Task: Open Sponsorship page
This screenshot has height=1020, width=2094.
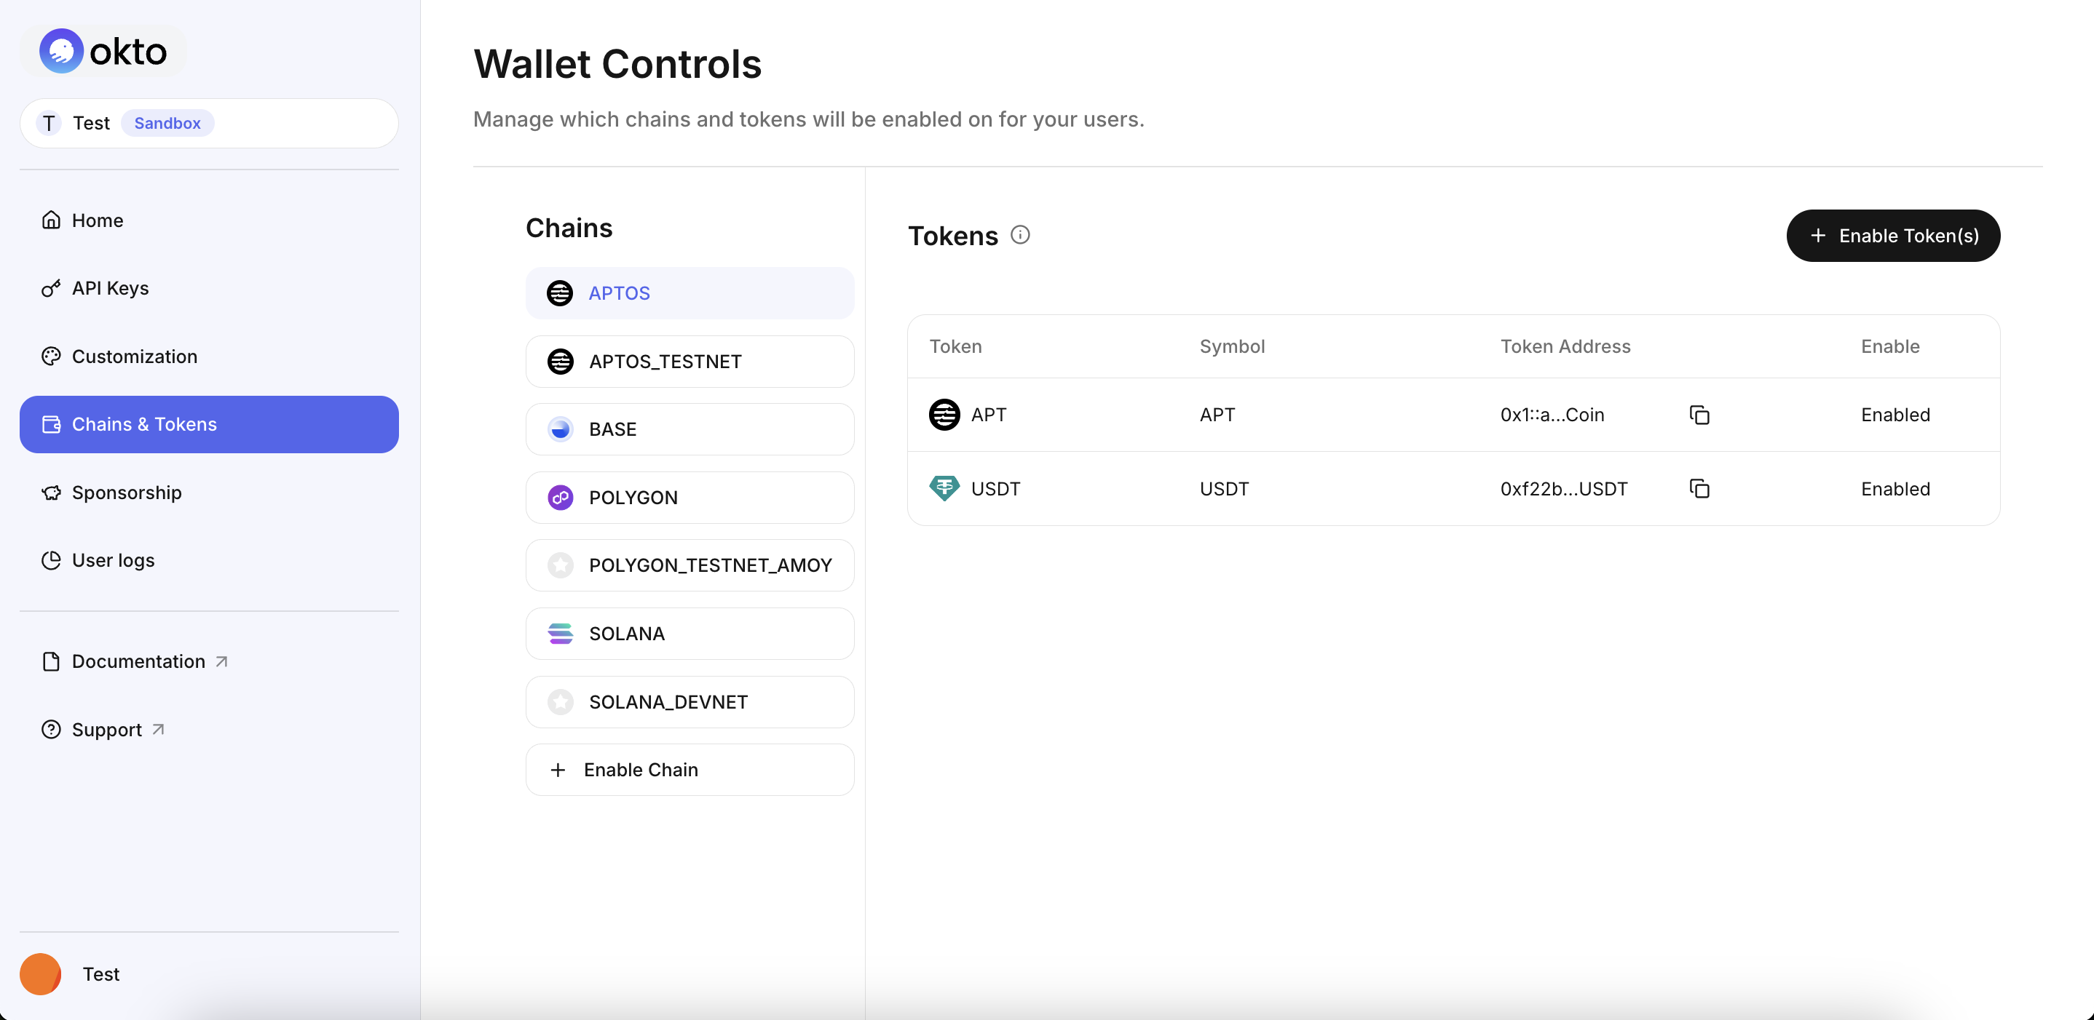Action: tap(209, 492)
